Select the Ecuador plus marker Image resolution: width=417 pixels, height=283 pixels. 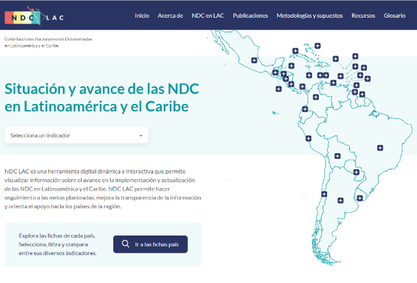pos(305,109)
